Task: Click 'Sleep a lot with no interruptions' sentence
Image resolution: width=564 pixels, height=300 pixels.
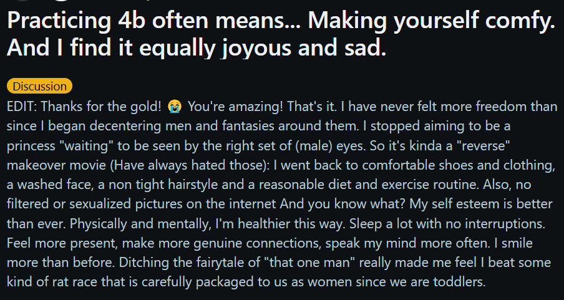Action: [x=448, y=223]
